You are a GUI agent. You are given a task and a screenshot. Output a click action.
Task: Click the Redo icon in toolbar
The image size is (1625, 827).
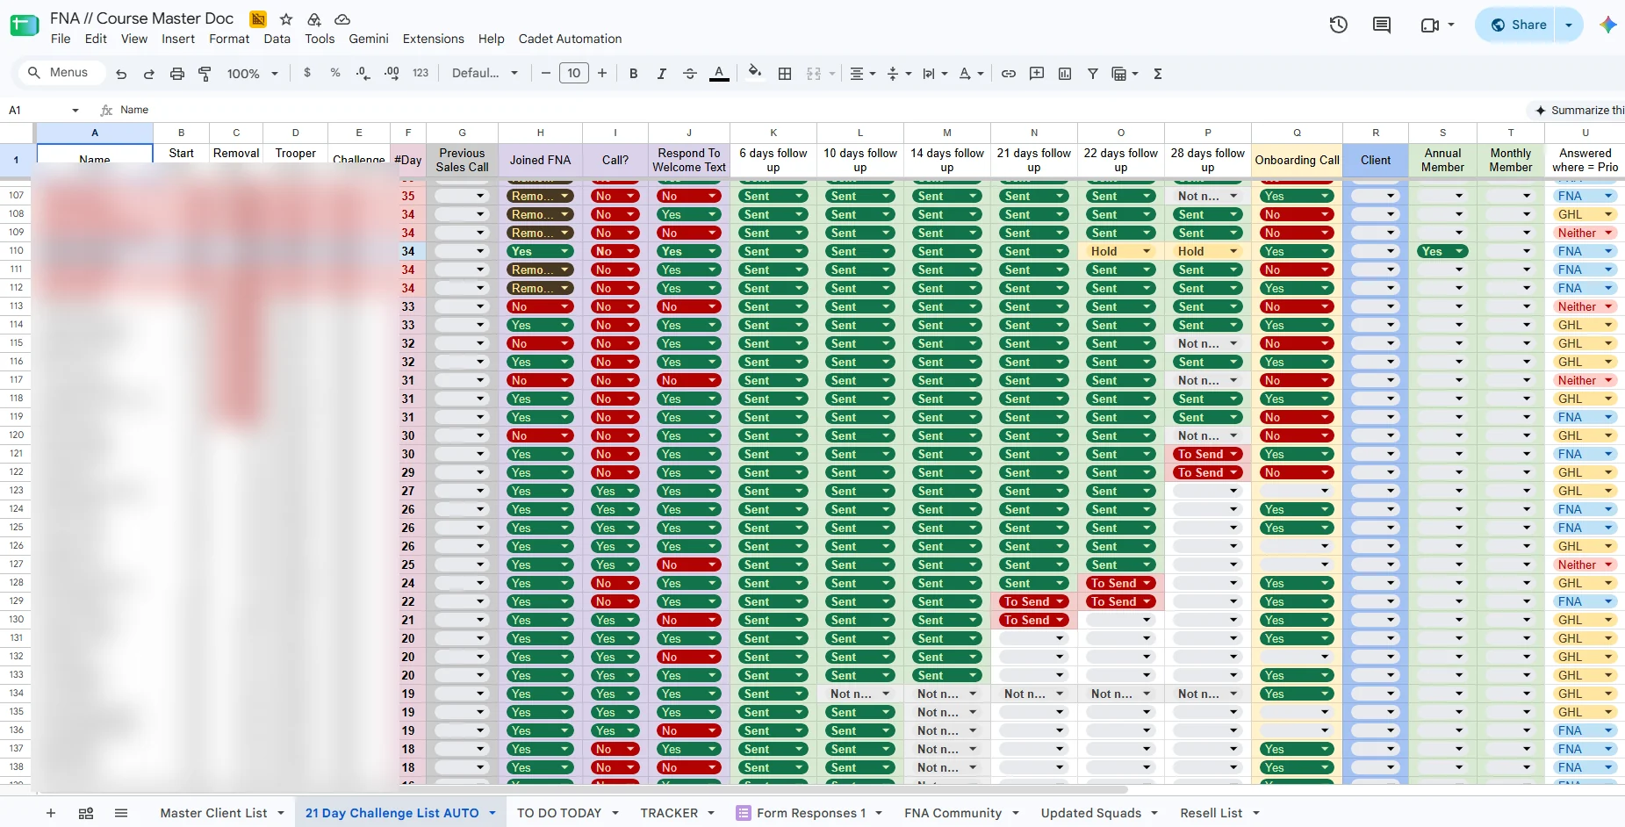pyautogui.click(x=149, y=74)
